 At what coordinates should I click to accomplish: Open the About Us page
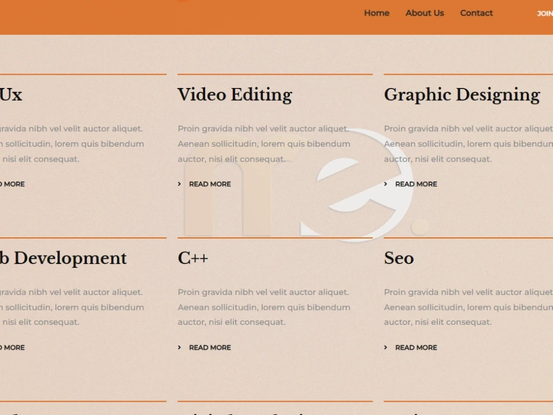point(425,13)
